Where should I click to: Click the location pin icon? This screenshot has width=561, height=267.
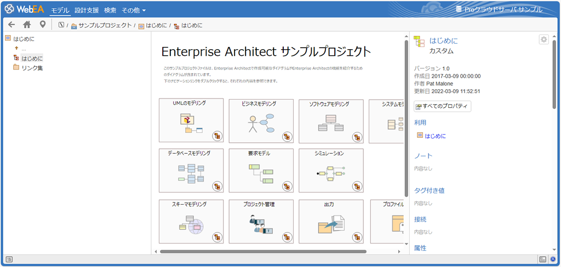click(x=43, y=25)
